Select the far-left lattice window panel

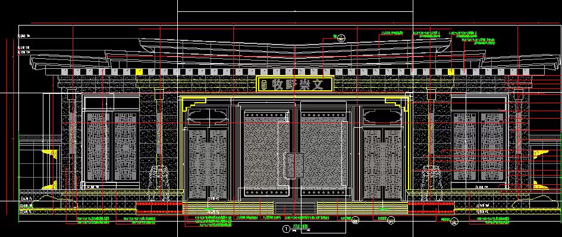98,147
